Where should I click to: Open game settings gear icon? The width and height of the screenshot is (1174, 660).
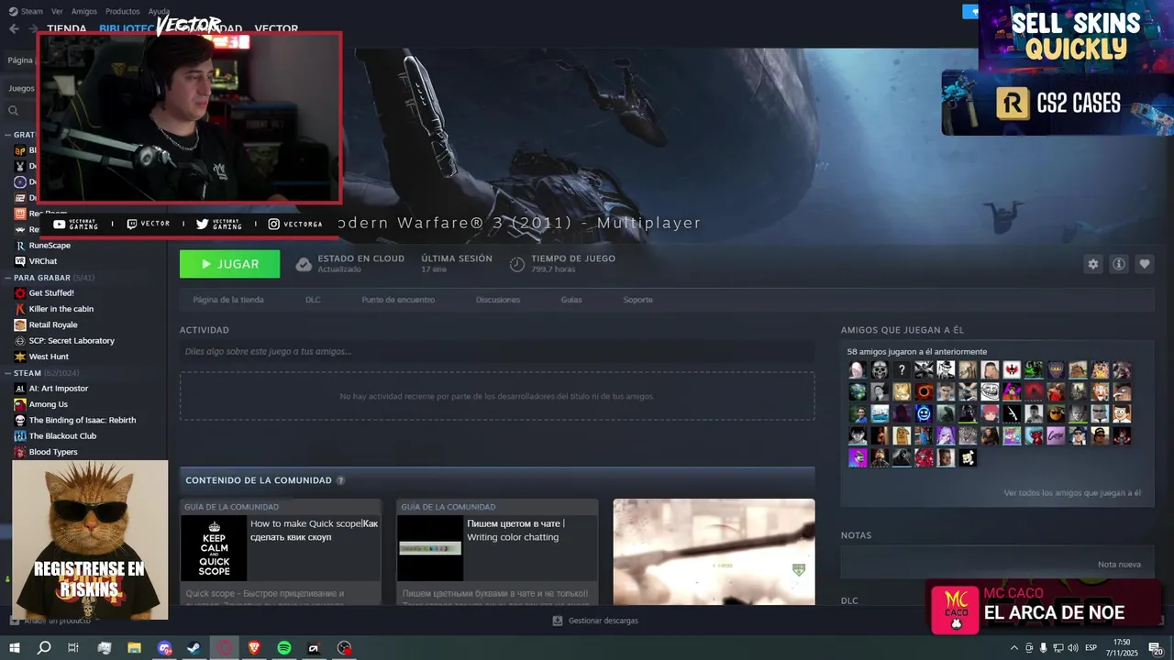click(x=1092, y=264)
